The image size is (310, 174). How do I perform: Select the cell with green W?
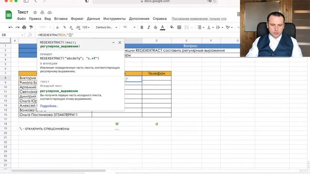point(117,124)
